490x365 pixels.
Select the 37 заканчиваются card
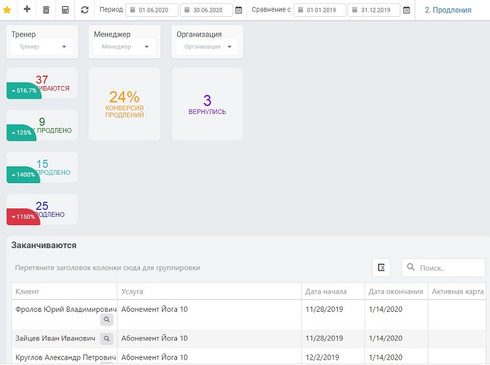coord(42,83)
